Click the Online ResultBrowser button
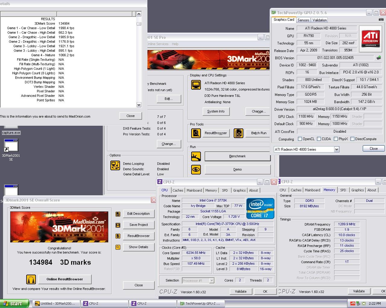This screenshot has width=386, height=308. (65, 279)
